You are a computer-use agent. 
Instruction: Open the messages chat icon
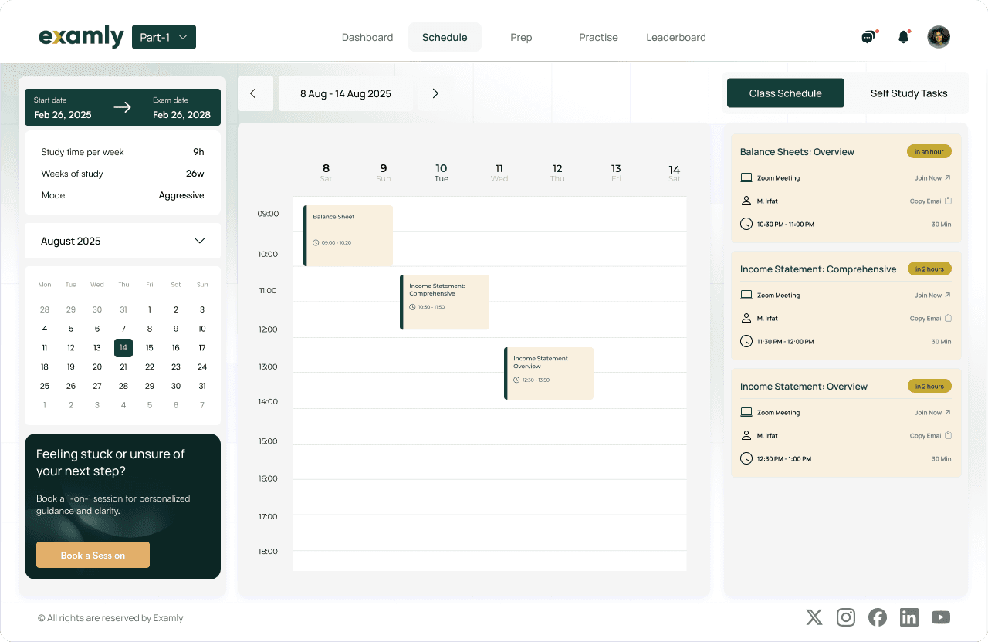click(x=868, y=36)
